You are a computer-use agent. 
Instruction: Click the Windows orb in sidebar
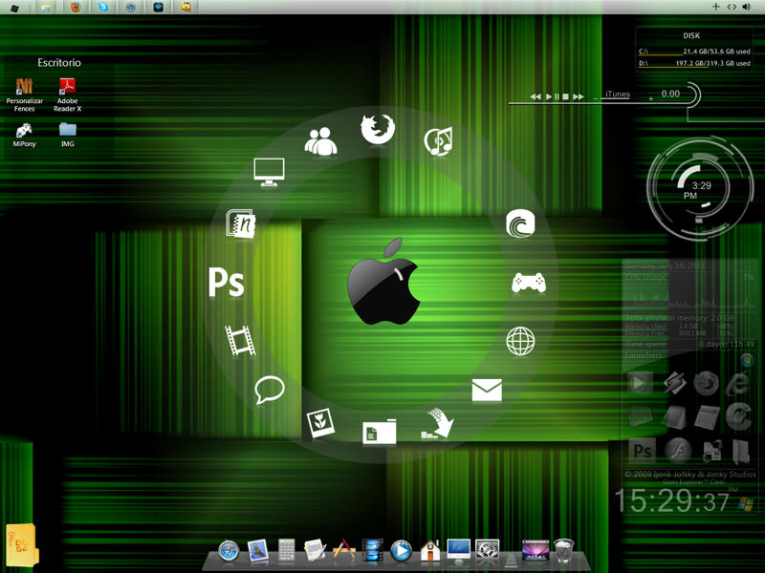click(x=746, y=360)
